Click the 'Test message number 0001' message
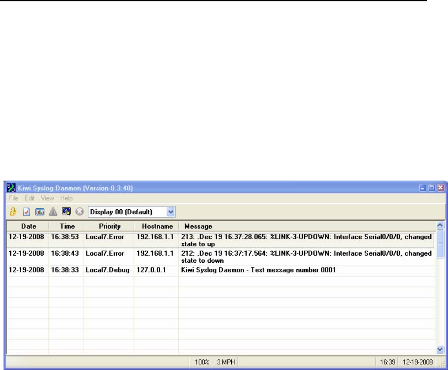 [x=258, y=270]
